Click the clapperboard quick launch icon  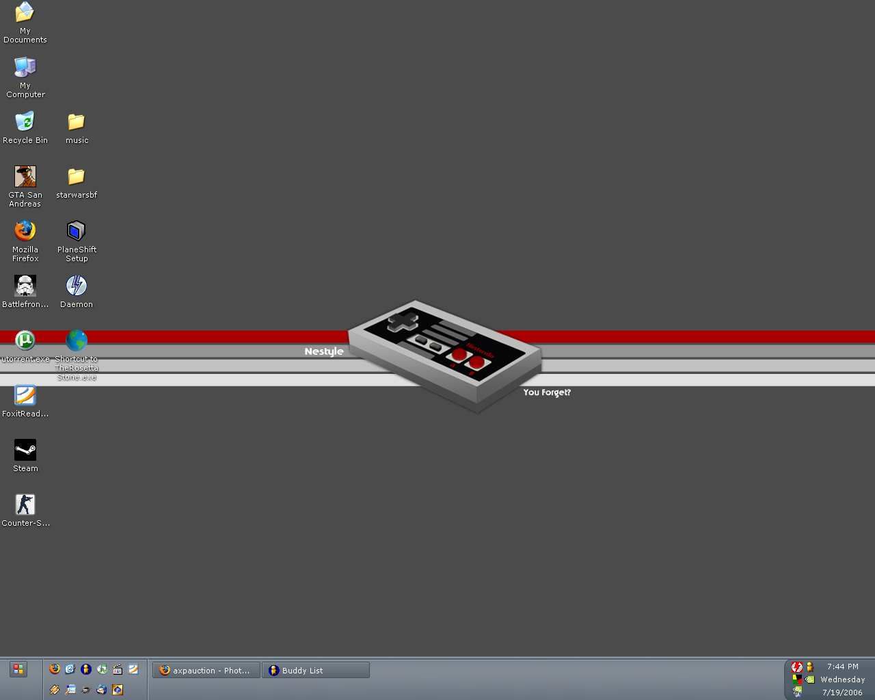(118, 669)
